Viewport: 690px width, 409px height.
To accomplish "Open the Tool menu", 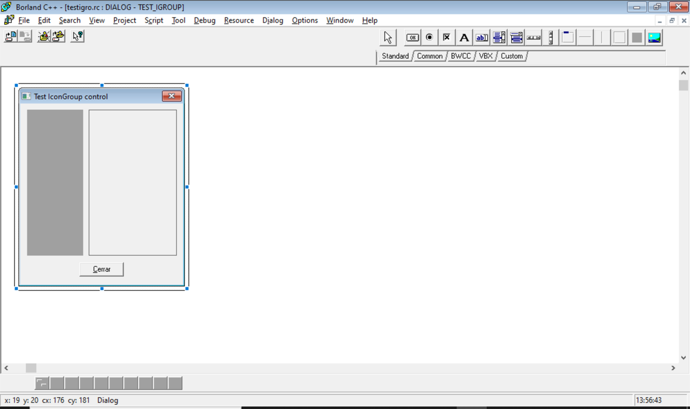I will [178, 20].
